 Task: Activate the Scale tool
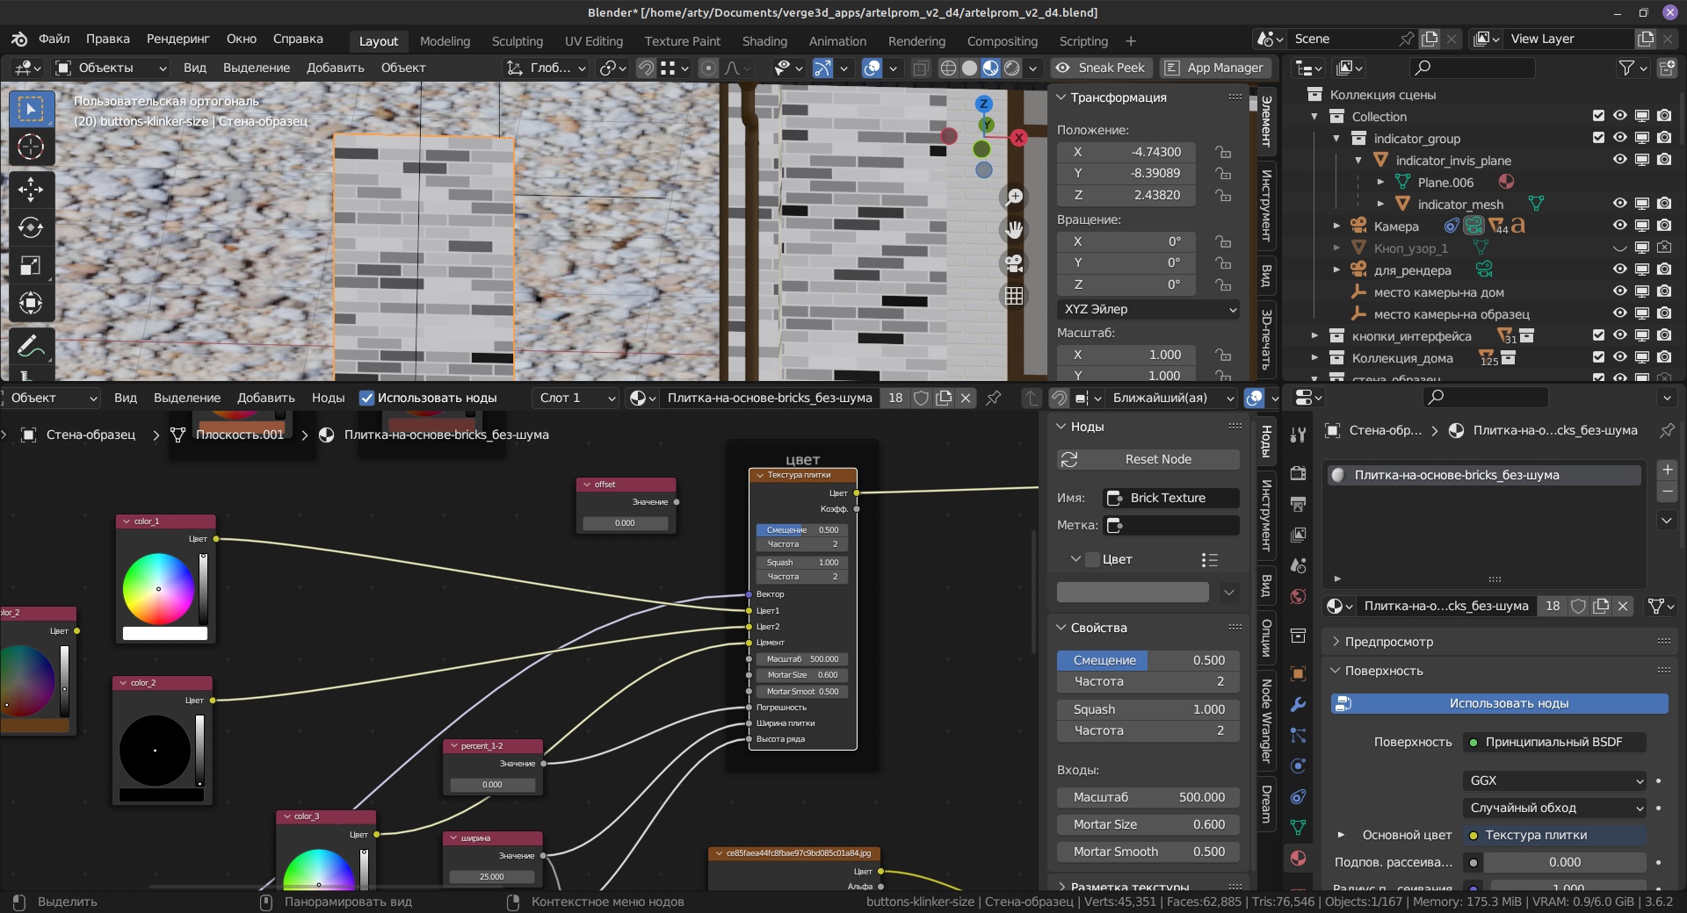click(x=31, y=265)
